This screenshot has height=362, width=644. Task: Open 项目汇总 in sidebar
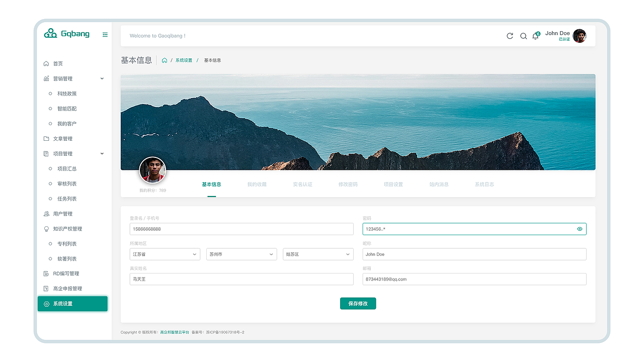click(x=67, y=168)
